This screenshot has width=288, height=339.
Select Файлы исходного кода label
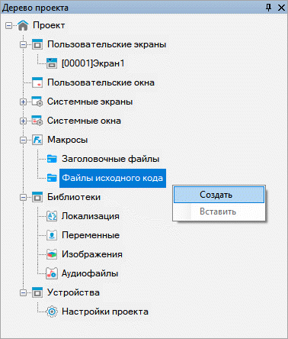[x=113, y=178]
